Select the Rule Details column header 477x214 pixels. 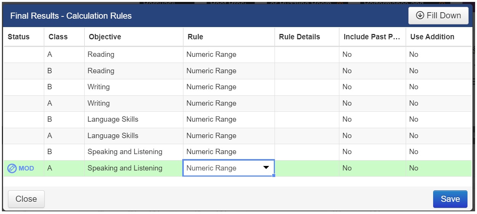[x=299, y=37]
